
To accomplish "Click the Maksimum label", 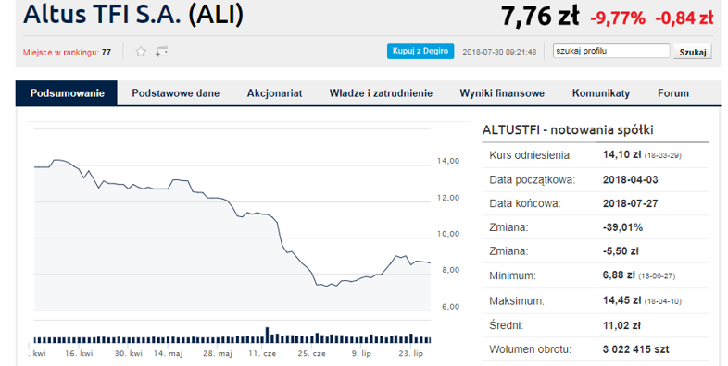I will point(517,301).
